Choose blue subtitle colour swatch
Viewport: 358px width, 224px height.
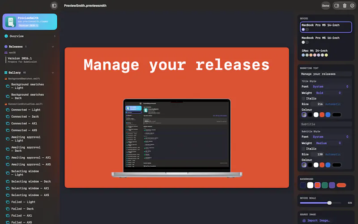coord(328,165)
